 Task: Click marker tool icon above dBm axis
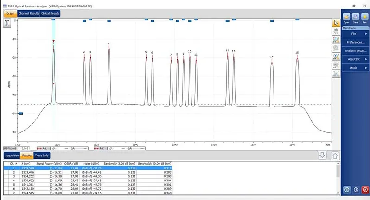point(7,24)
